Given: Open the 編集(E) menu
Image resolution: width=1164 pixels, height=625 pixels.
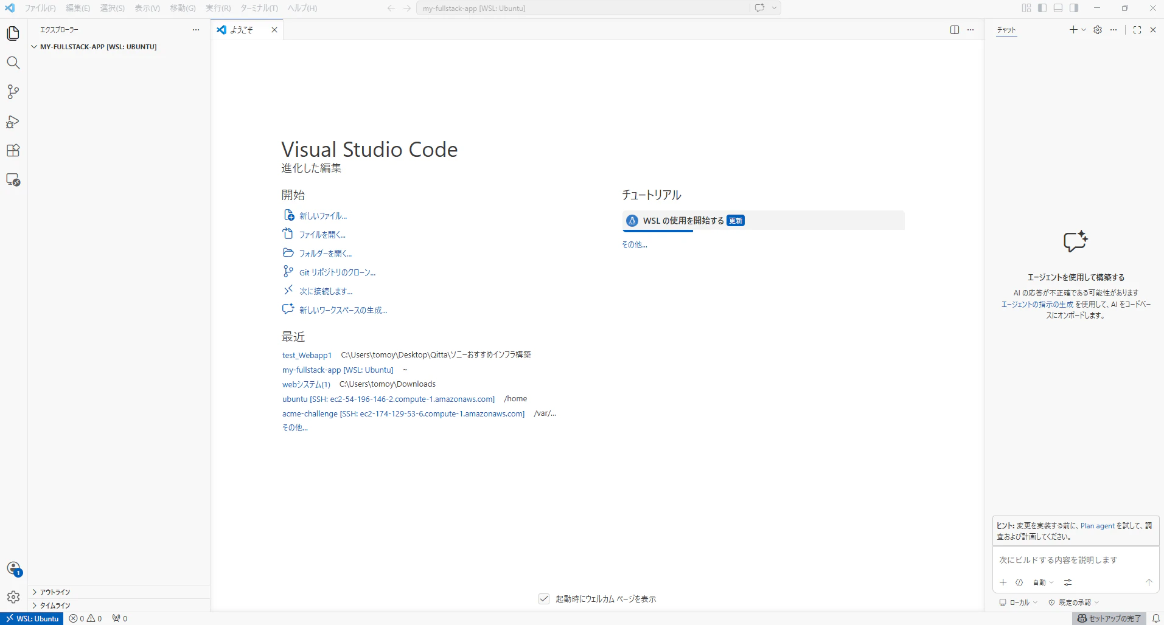Looking at the screenshot, I should point(78,8).
